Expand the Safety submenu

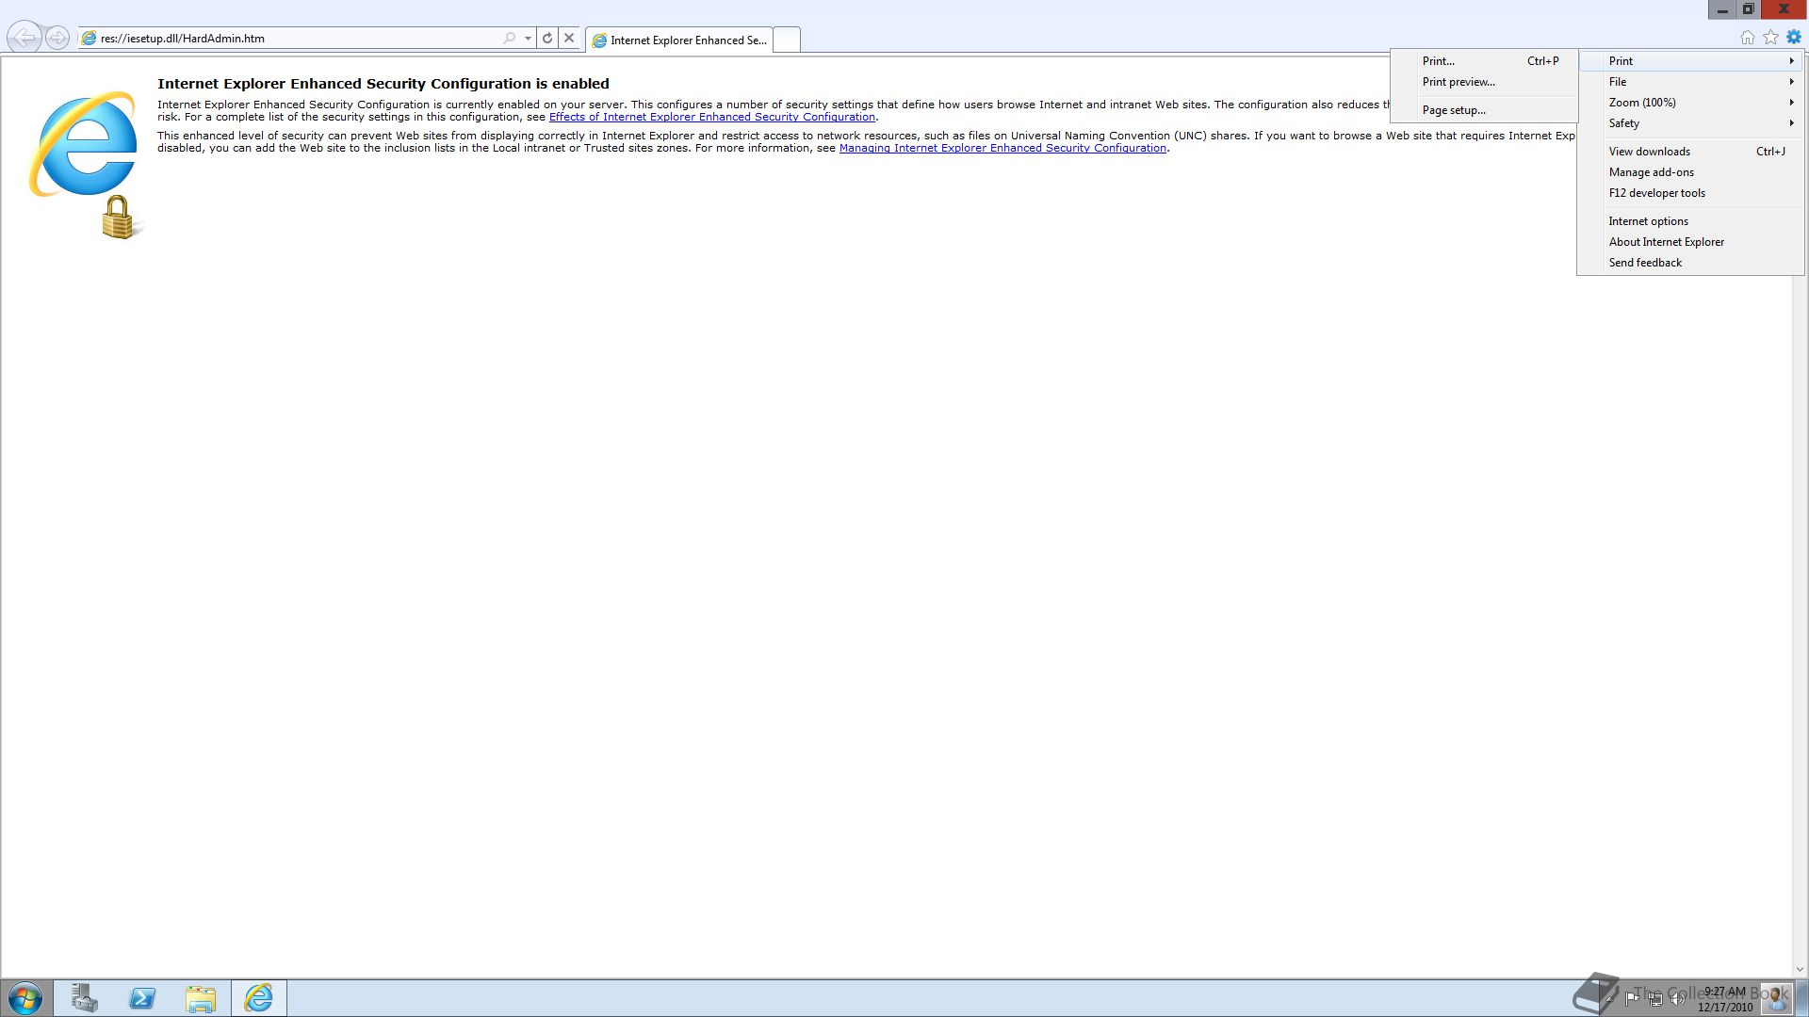point(1691,123)
